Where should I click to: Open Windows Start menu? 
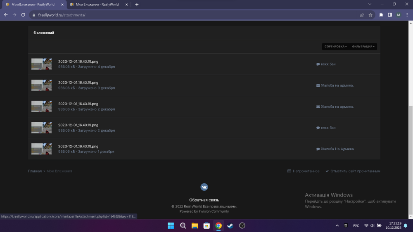(x=171, y=226)
